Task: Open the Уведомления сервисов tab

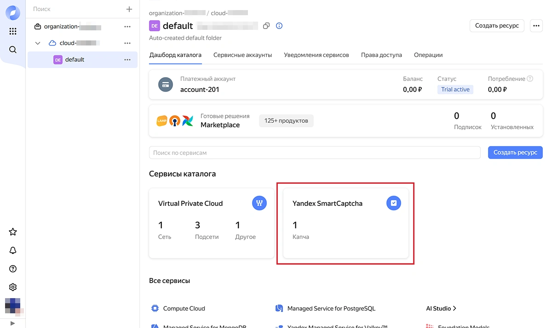Action: coord(316,55)
